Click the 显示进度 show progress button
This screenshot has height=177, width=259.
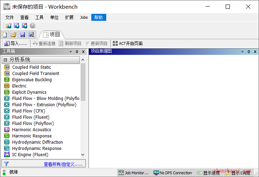pyautogui.click(x=209, y=173)
